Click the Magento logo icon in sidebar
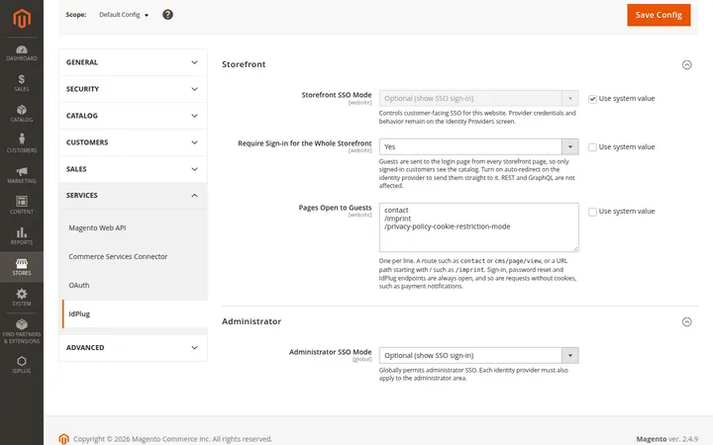Screen dimensions: 713x445 click(22, 19)
